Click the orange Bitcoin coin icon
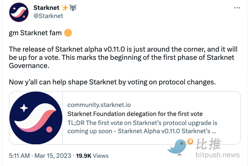The height and width of the screenshot is (166, 248). [190, 141]
